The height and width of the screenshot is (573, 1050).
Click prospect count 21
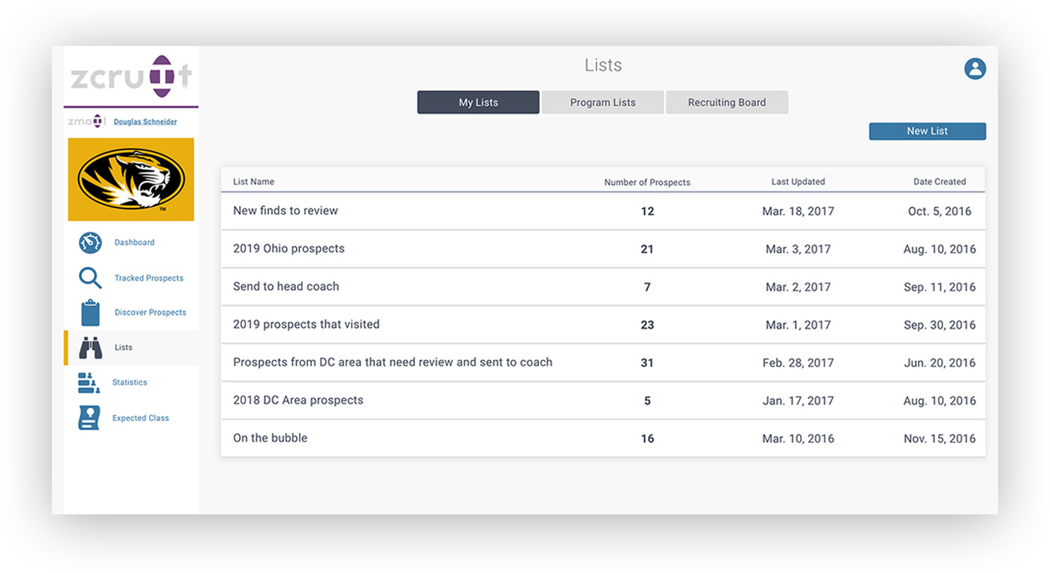click(647, 249)
